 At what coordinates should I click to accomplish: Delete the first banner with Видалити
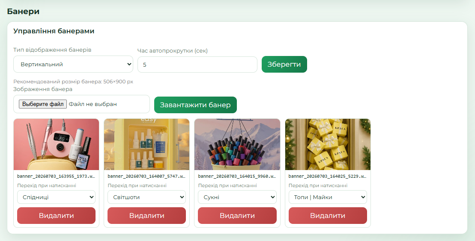click(57, 216)
